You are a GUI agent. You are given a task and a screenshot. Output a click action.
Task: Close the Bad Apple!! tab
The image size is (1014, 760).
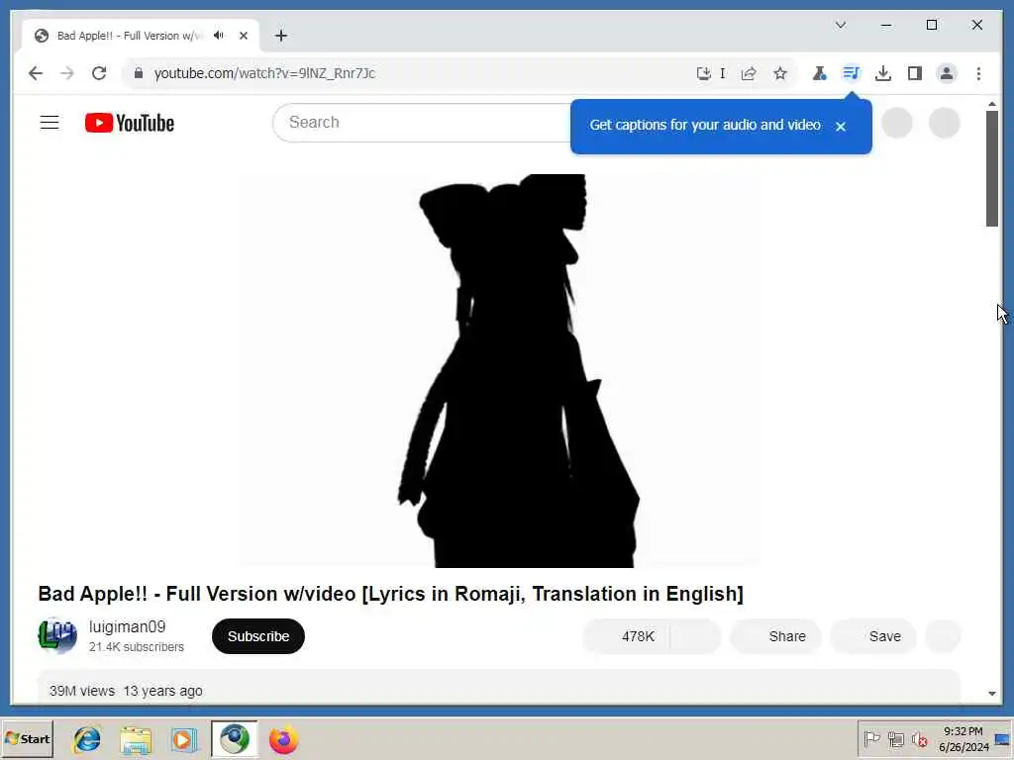click(244, 36)
